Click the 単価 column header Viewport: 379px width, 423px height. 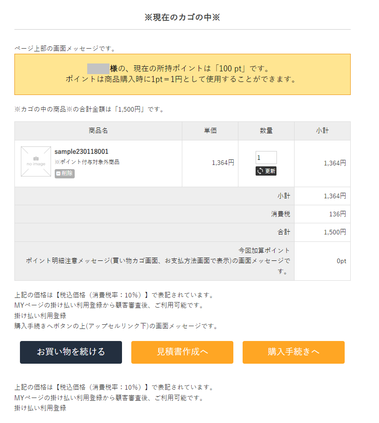coord(210,131)
